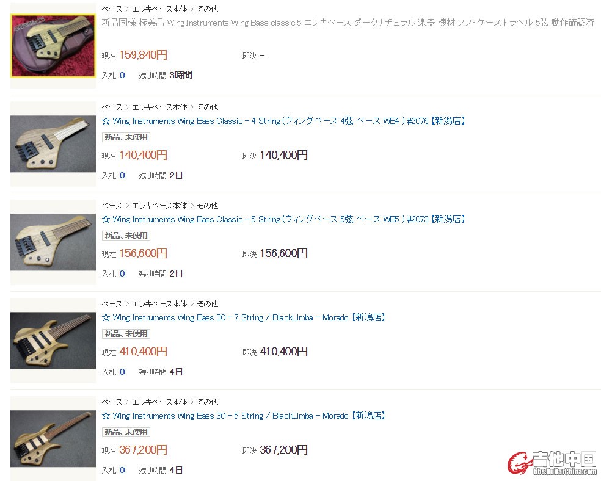Select エレキベース本体 breadcrumb in the 7 String listing
The width and height of the screenshot is (601, 481).
159,304
